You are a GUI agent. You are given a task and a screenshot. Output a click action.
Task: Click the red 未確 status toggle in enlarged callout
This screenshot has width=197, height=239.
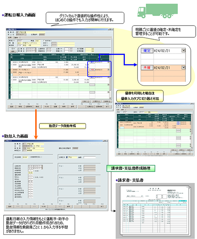pos(147,67)
